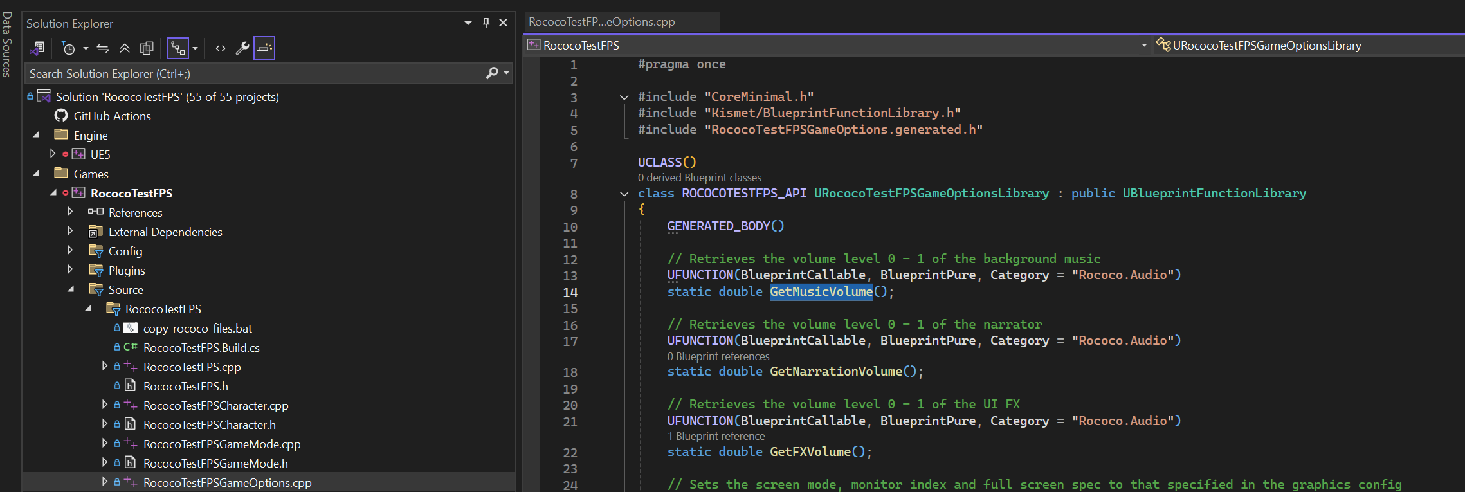Expand the References node

click(70, 212)
